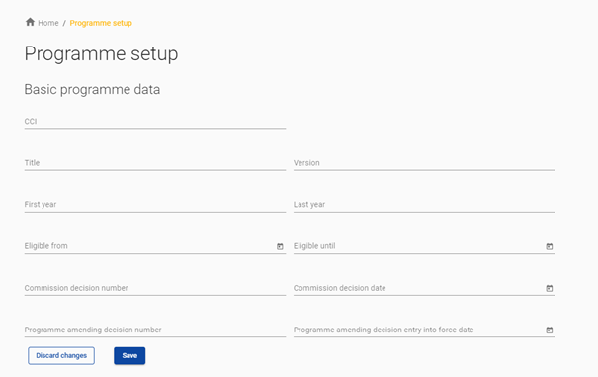The width and height of the screenshot is (598, 377).
Task: Open the Eligible until calendar picker
Action: [550, 246]
